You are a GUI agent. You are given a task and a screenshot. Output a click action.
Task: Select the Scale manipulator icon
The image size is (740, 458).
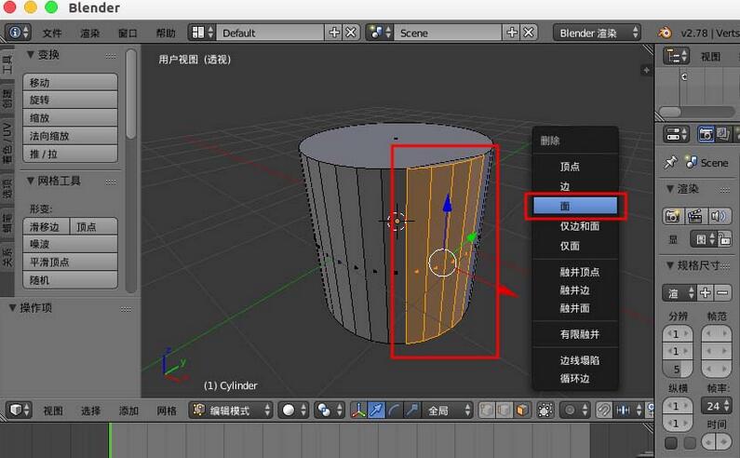pyautogui.click(x=411, y=410)
